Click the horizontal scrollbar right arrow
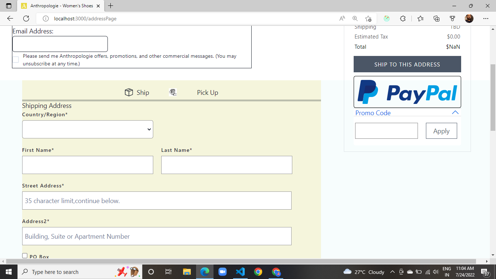The image size is (496, 279). point(487,261)
